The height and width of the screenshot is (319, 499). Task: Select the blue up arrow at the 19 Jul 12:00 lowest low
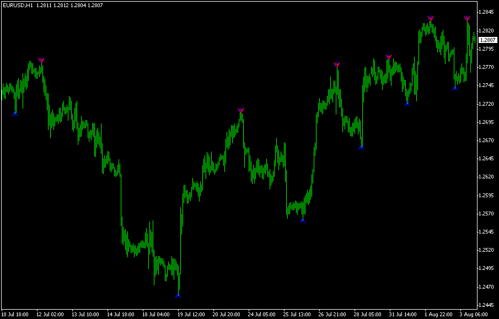click(x=178, y=295)
